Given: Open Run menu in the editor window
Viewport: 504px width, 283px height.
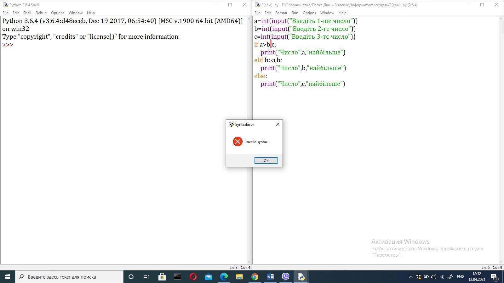Looking at the screenshot, I should tap(295, 13).
